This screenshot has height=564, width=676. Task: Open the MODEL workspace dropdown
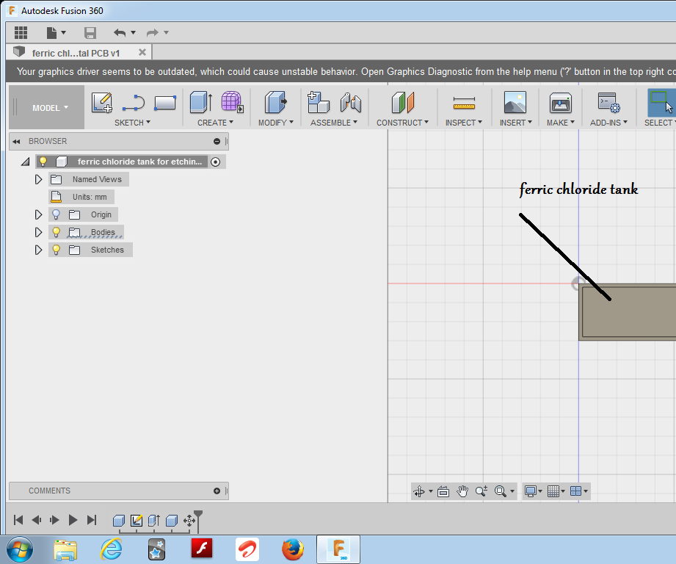click(x=50, y=108)
